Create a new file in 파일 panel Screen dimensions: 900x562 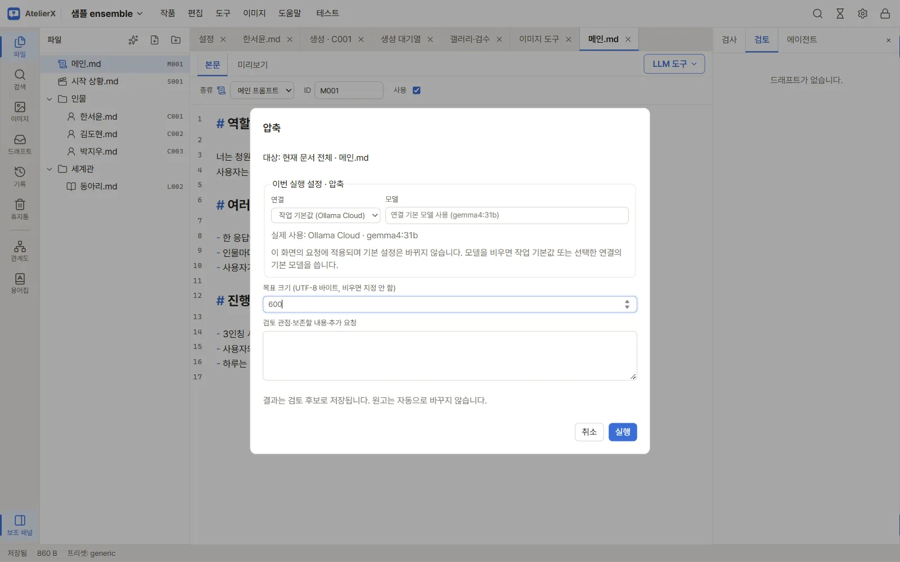[x=155, y=40]
